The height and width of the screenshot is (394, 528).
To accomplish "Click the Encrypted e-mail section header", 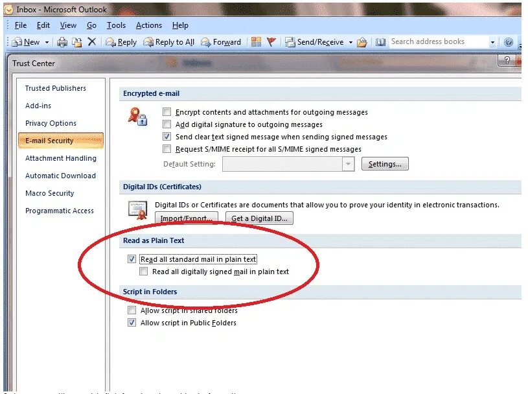I will [151, 93].
